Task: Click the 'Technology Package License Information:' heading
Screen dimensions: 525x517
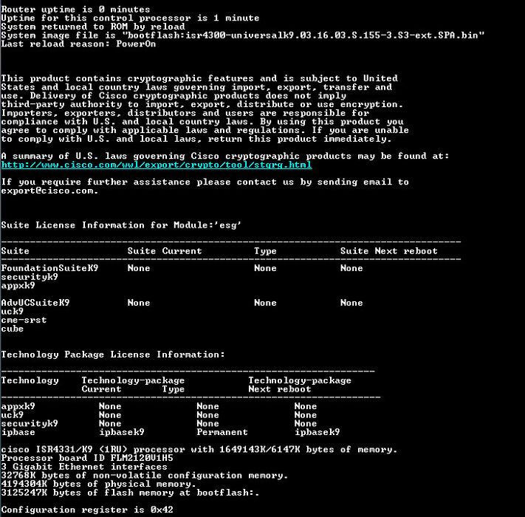Action: [113, 355]
